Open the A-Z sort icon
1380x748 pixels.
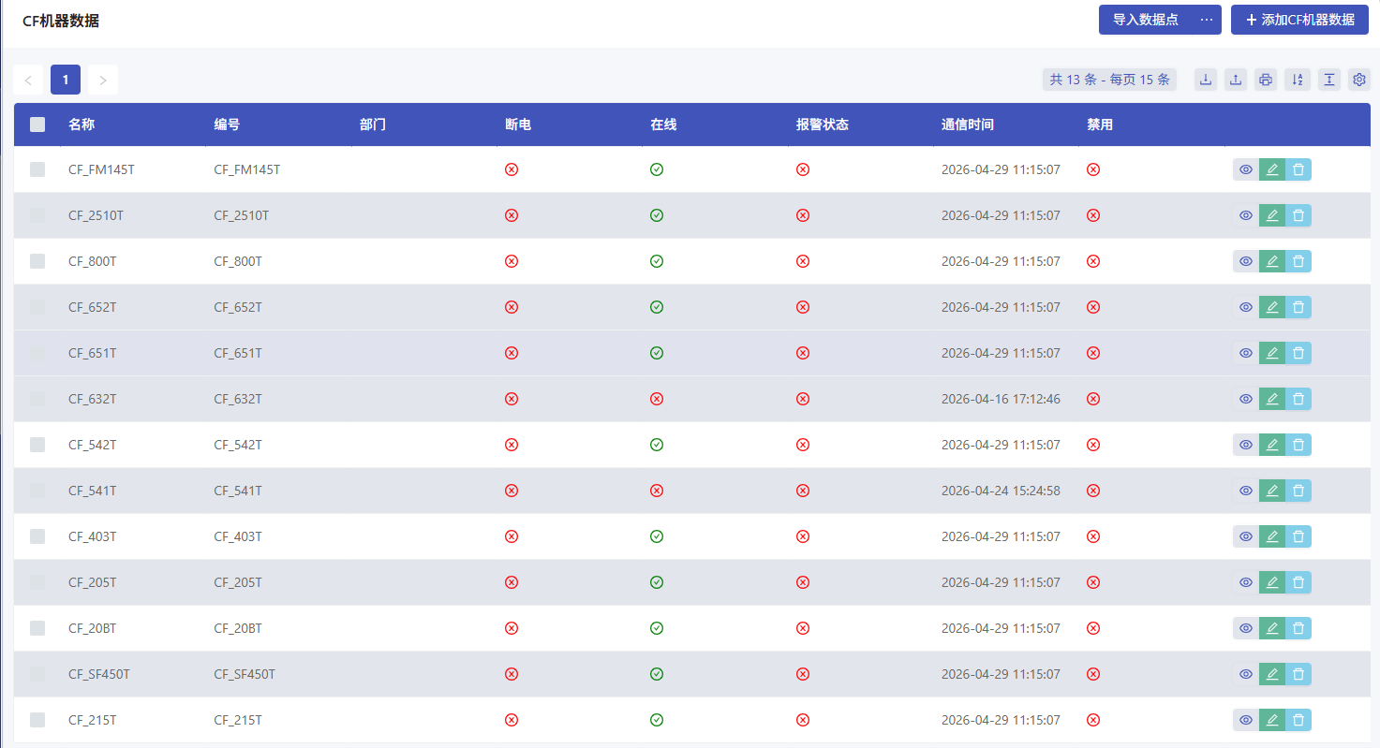[x=1298, y=80]
